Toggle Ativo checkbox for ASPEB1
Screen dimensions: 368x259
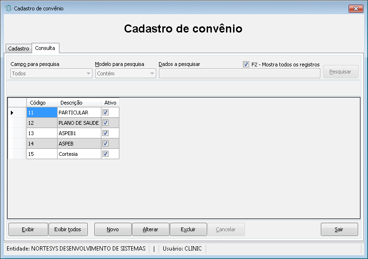pos(105,133)
